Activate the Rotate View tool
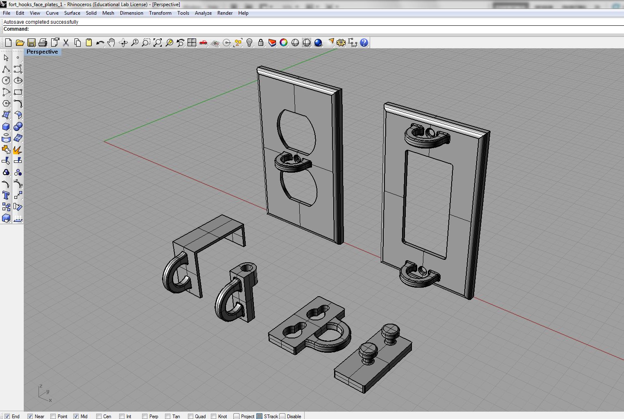The image size is (624, 419). tap(124, 42)
